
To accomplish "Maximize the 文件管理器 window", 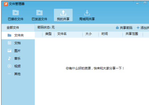I will click(x=145, y=3).
